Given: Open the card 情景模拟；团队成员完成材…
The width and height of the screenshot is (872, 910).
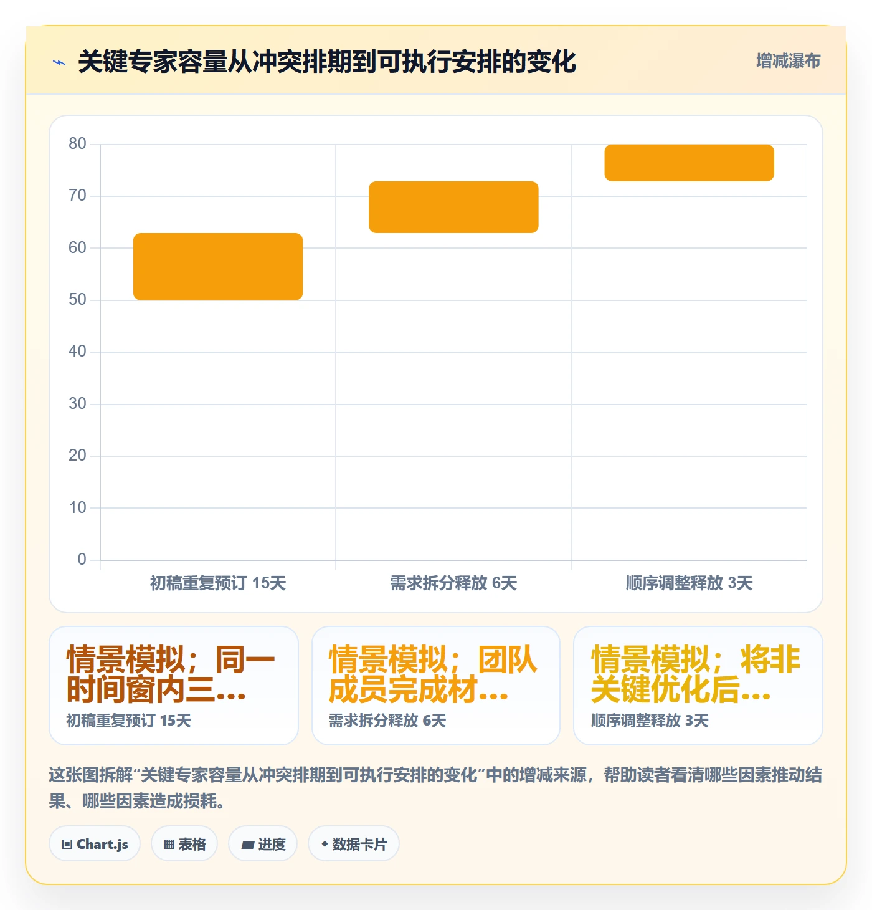Looking at the screenshot, I should pyautogui.click(x=436, y=686).
